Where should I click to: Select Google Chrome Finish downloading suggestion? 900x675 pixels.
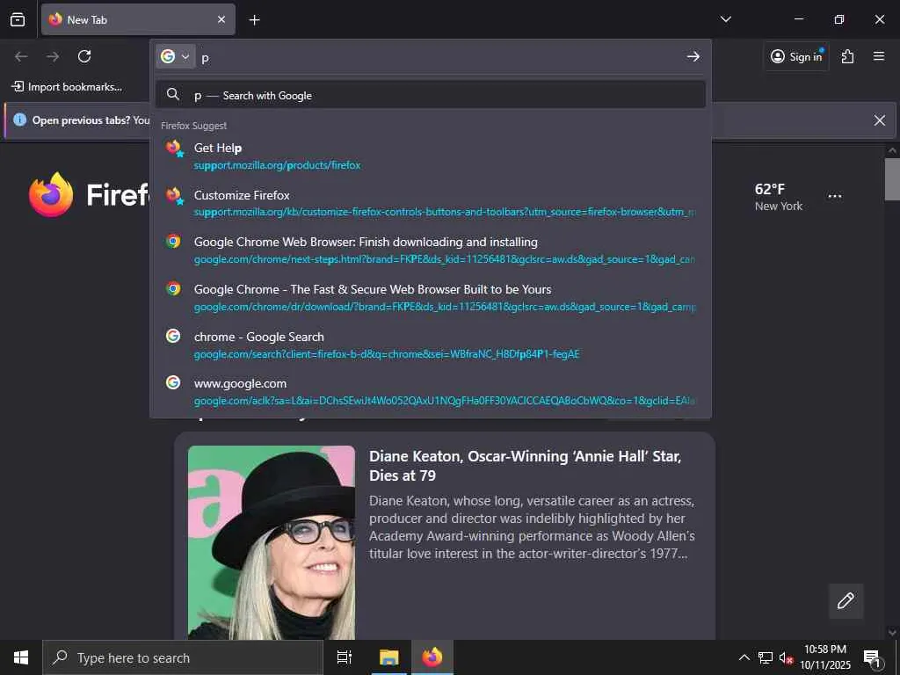coord(431,250)
